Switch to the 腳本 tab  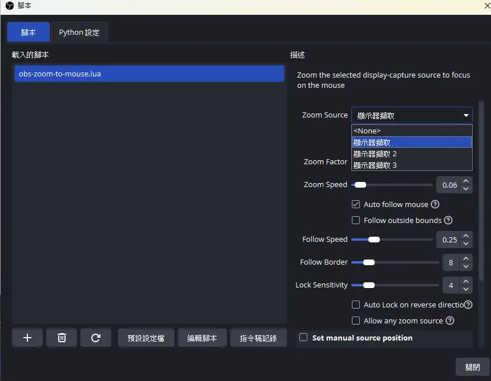[29, 33]
